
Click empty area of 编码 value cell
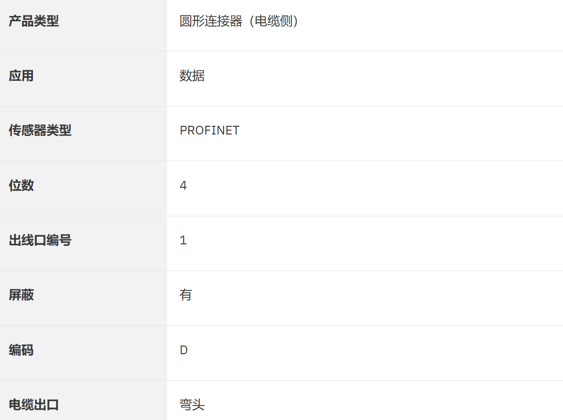point(395,353)
